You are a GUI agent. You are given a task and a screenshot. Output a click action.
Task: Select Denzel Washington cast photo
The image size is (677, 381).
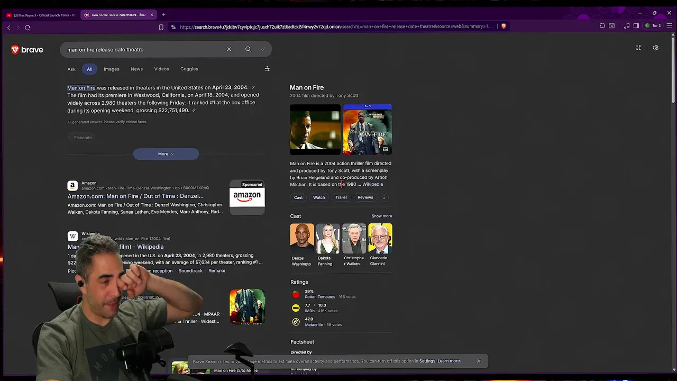point(301,239)
